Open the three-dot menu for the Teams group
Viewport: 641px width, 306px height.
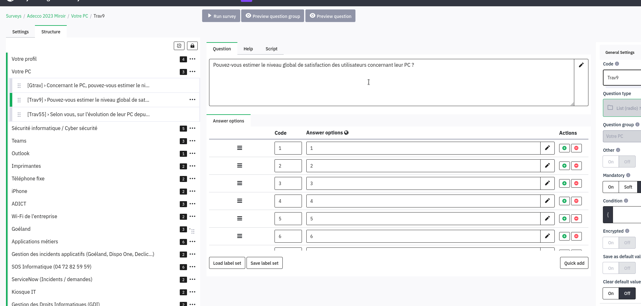pyautogui.click(x=192, y=141)
